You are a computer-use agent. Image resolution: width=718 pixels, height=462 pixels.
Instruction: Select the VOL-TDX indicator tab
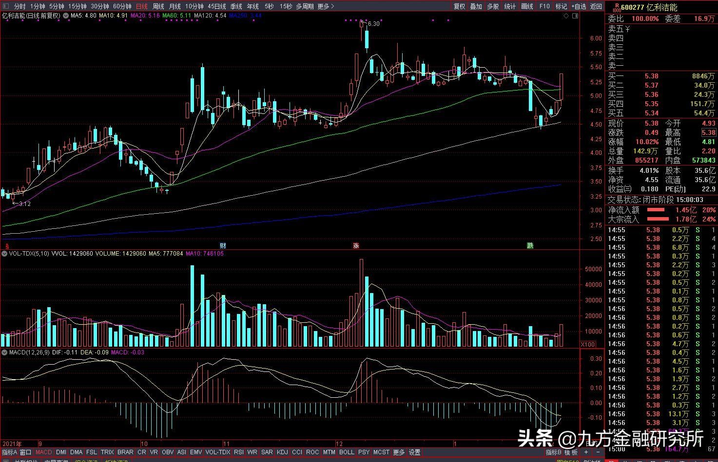(x=218, y=452)
